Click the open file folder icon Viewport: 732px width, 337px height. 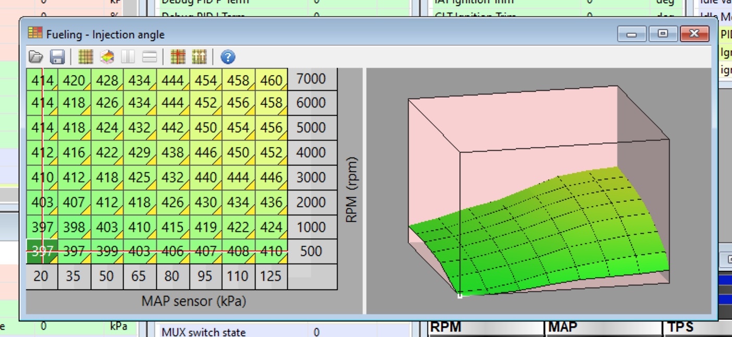(35, 57)
